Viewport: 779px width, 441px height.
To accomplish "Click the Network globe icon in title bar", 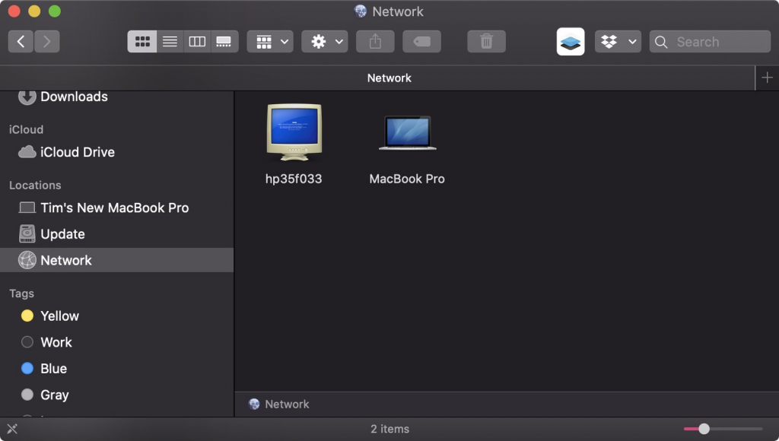I will pos(360,11).
